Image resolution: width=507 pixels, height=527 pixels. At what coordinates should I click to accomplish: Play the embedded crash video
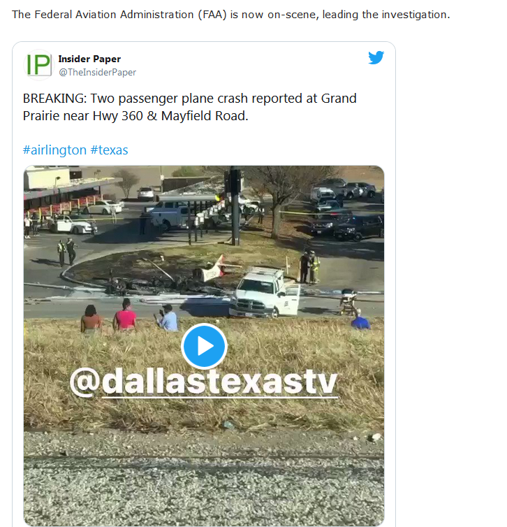[x=204, y=346]
